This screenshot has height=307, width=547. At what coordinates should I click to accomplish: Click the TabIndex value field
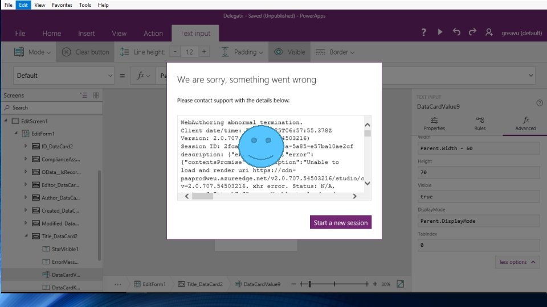[479, 245]
